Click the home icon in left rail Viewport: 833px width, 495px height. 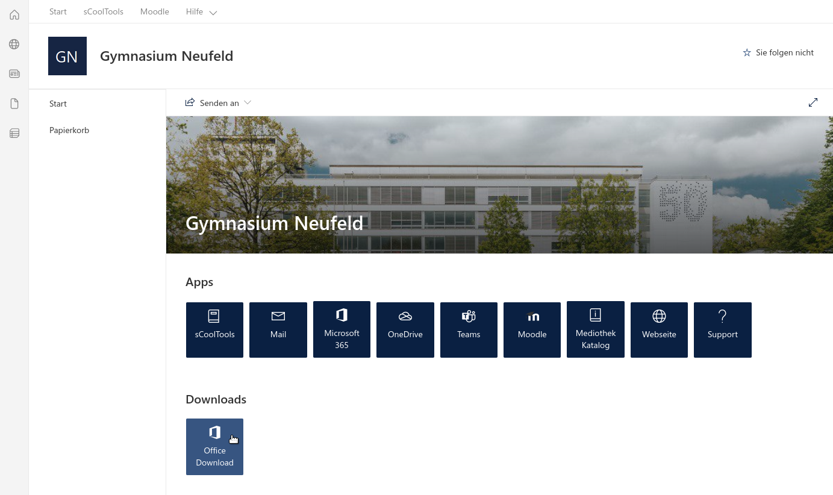[14, 15]
